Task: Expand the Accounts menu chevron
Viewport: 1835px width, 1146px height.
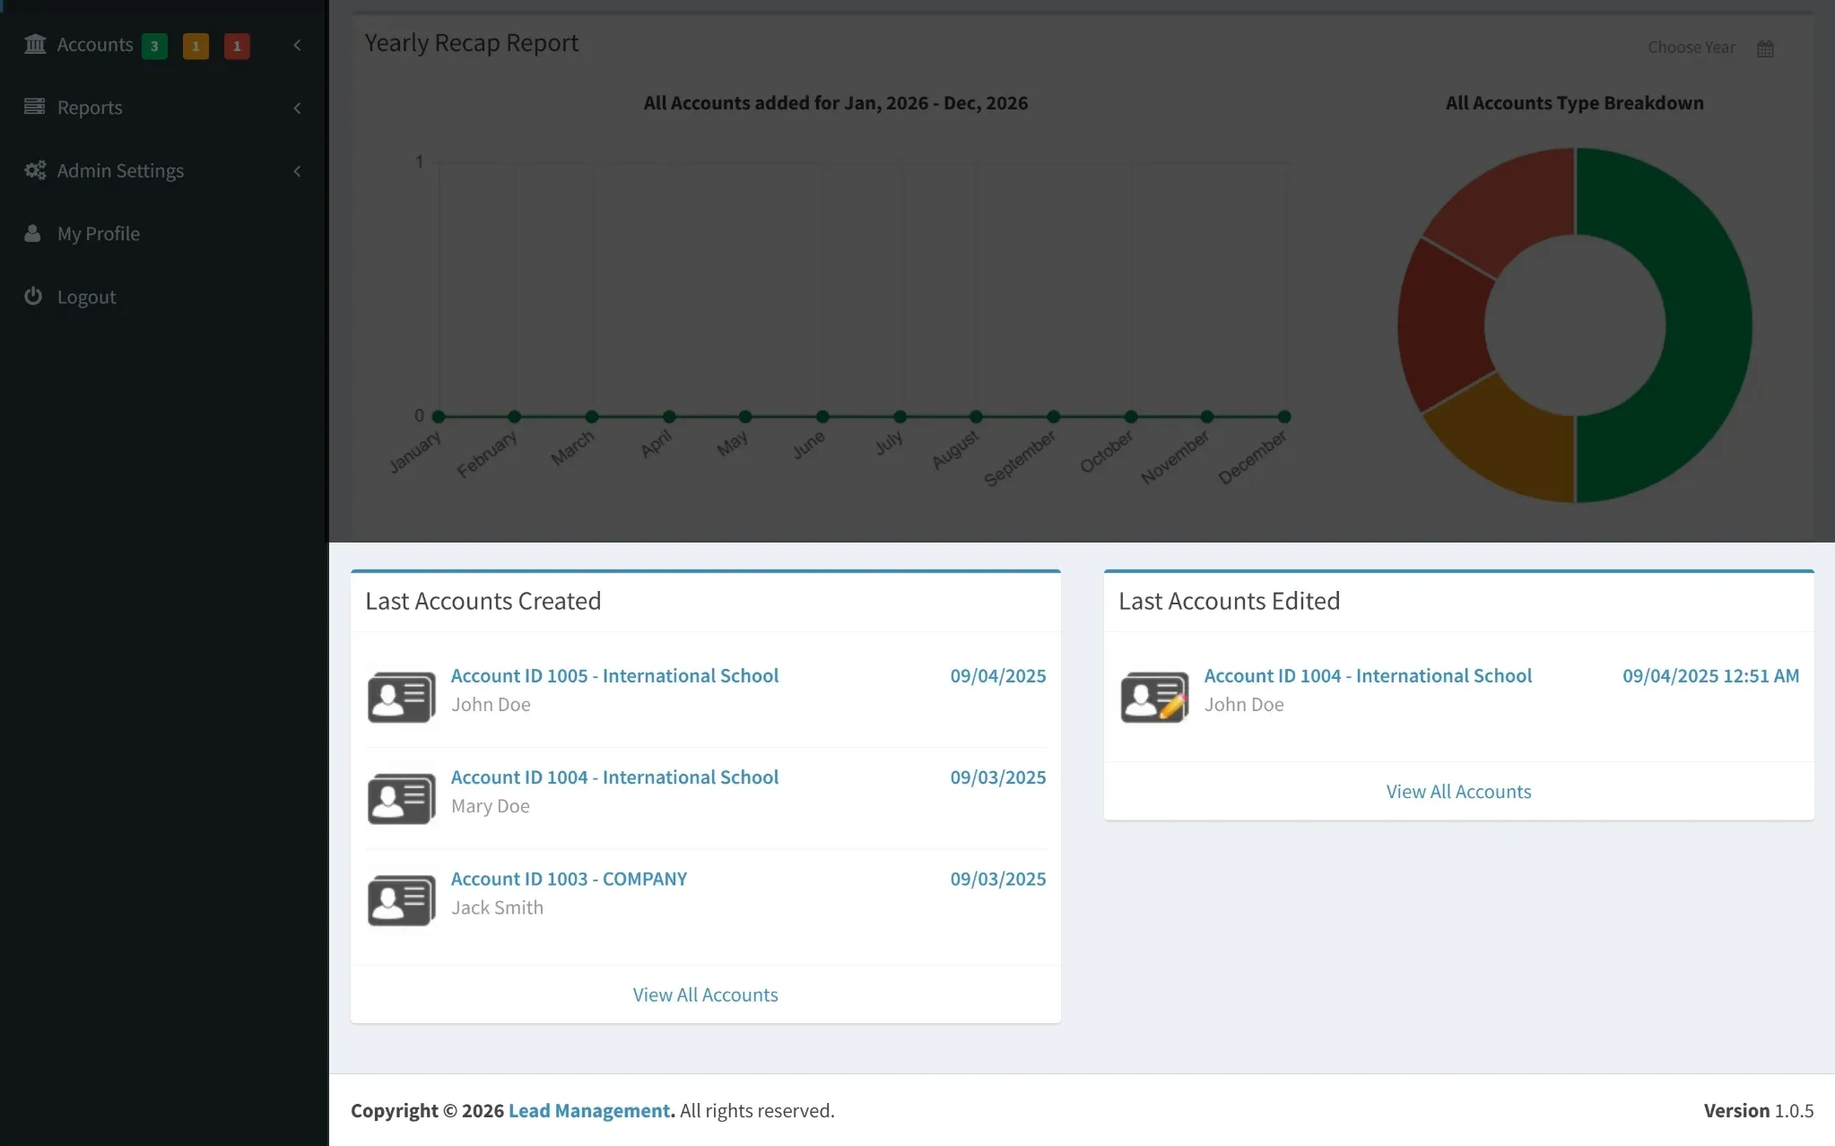Action: click(297, 45)
